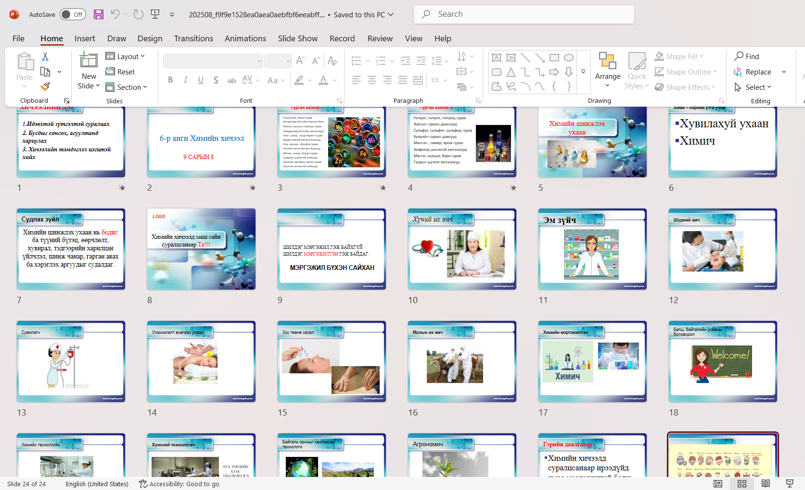Select the Text Box shape
The image size is (805, 490).
(497, 58)
